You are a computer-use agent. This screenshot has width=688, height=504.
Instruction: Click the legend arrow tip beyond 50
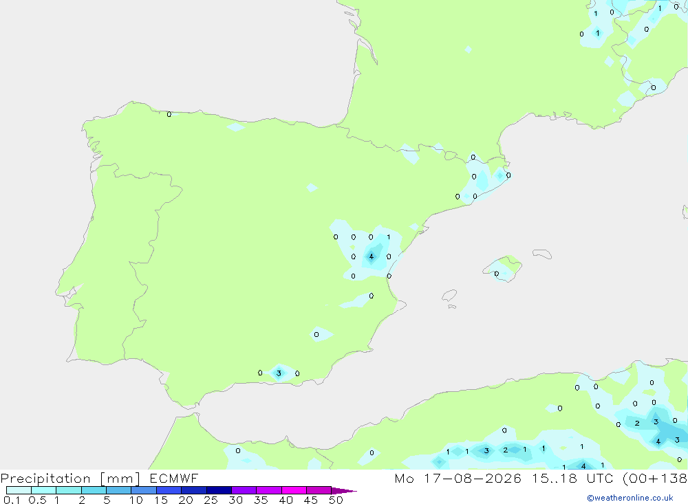(x=345, y=490)
